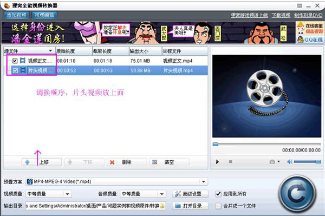This screenshot has width=325, height=216.
Task: Click 打开目录 open directory button
Action: click(190, 206)
